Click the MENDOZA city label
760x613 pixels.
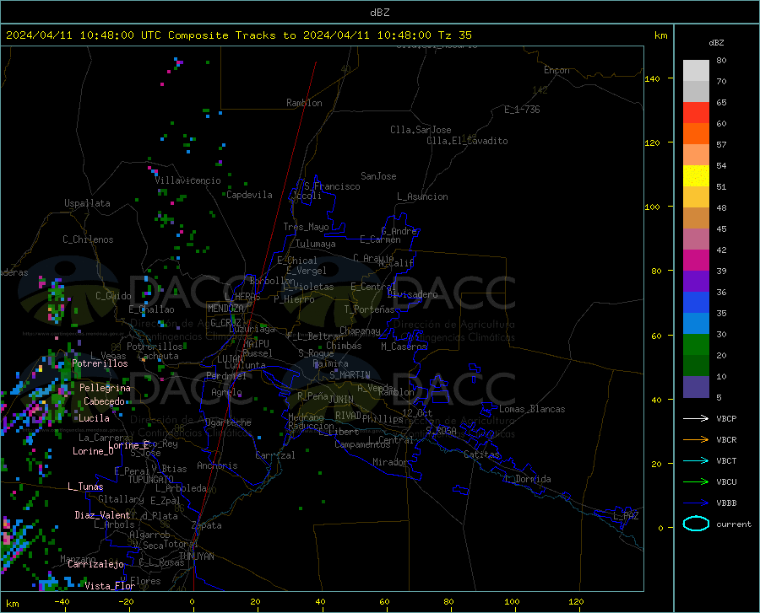(x=225, y=309)
